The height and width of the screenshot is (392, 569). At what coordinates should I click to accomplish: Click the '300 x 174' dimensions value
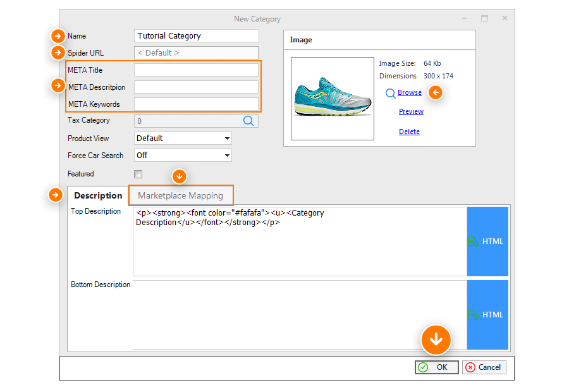click(x=438, y=77)
